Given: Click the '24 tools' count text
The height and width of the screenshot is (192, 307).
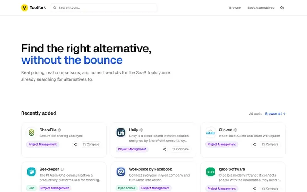Looking at the screenshot, I should 255,113.
